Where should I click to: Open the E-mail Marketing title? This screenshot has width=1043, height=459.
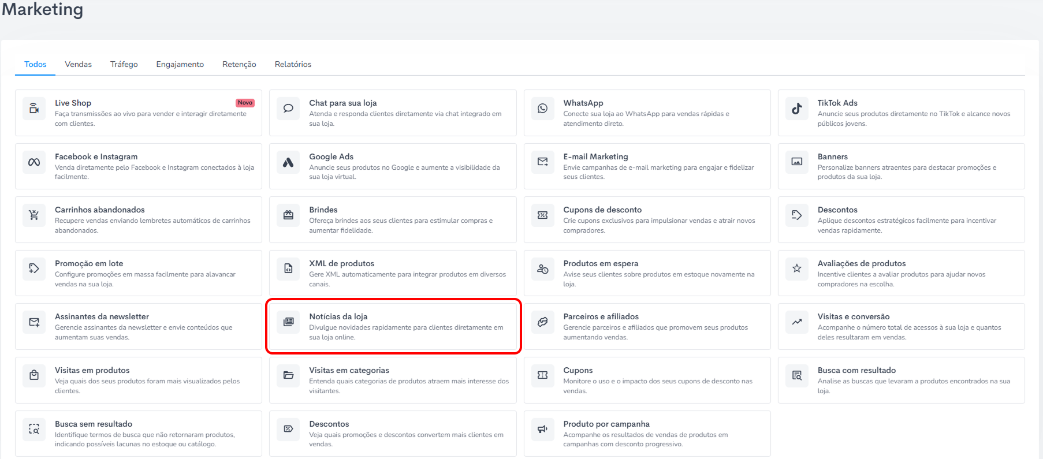point(595,156)
